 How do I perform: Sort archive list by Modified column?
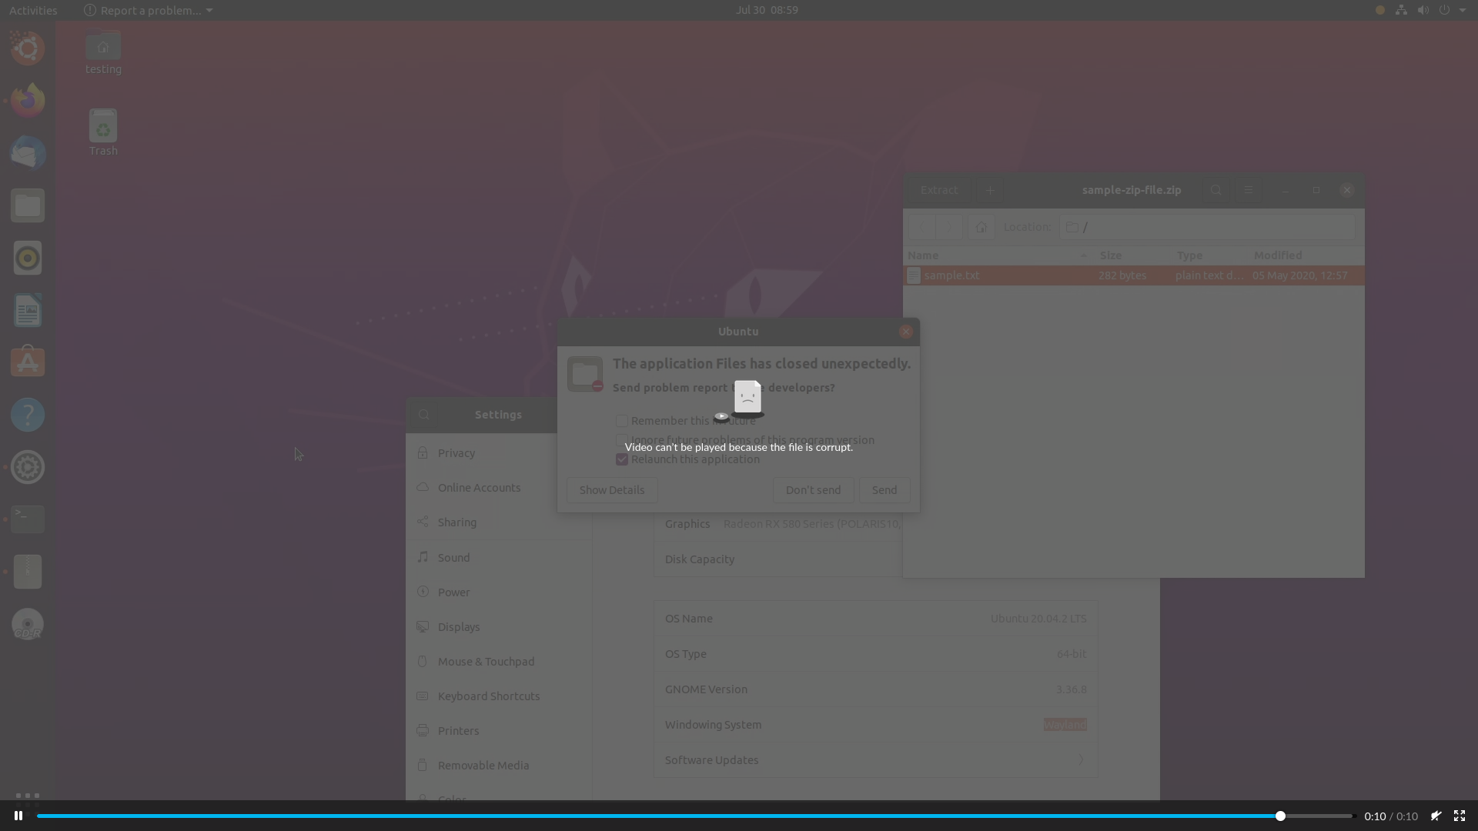click(x=1306, y=255)
